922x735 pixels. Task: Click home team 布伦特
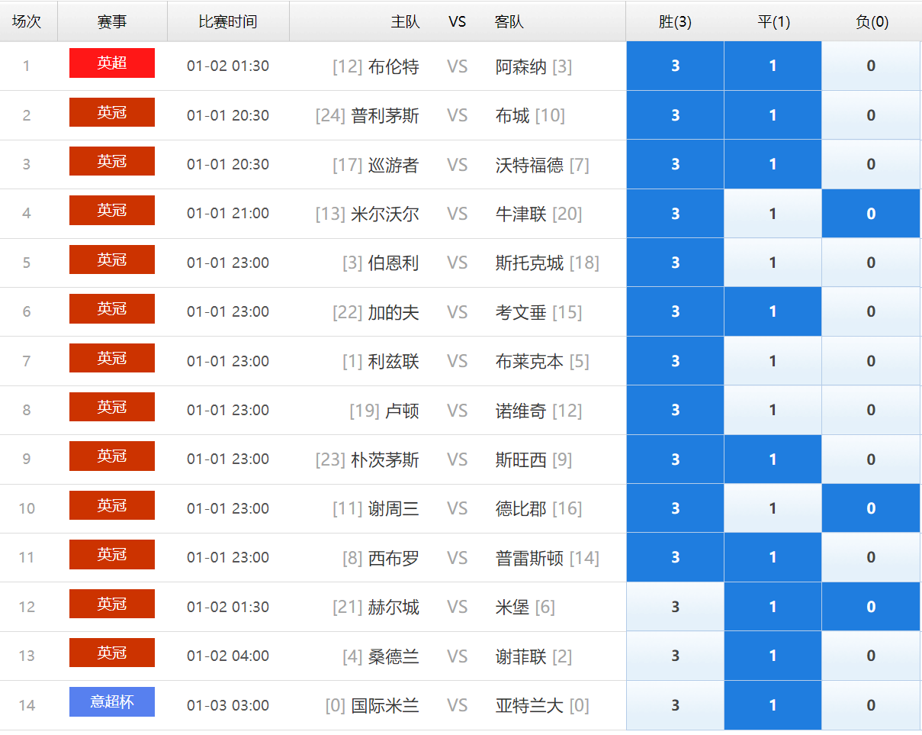[x=394, y=66]
